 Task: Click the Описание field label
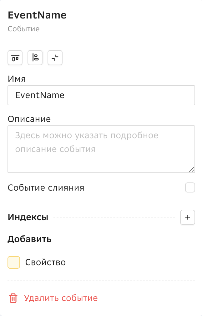point(29,119)
